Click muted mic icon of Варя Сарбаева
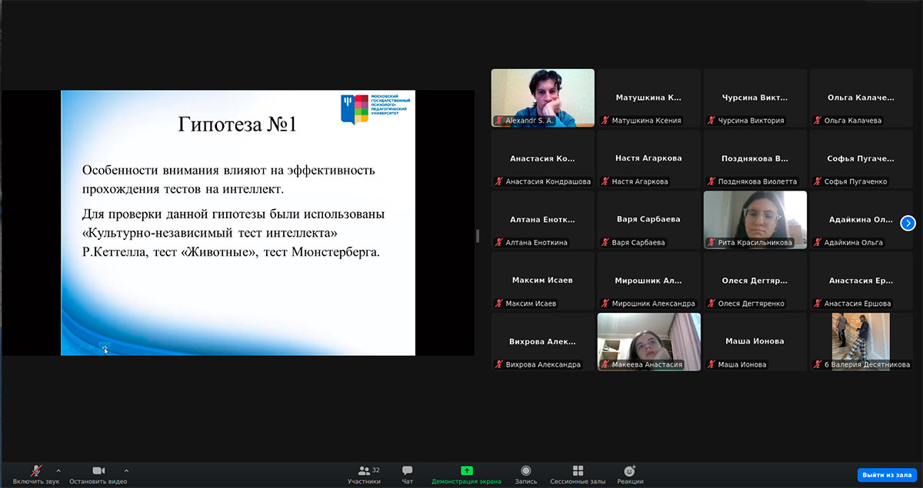 coord(605,242)
